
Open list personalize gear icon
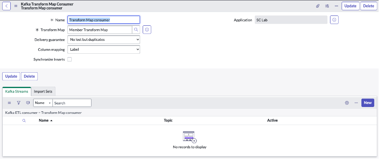point(347,103)
